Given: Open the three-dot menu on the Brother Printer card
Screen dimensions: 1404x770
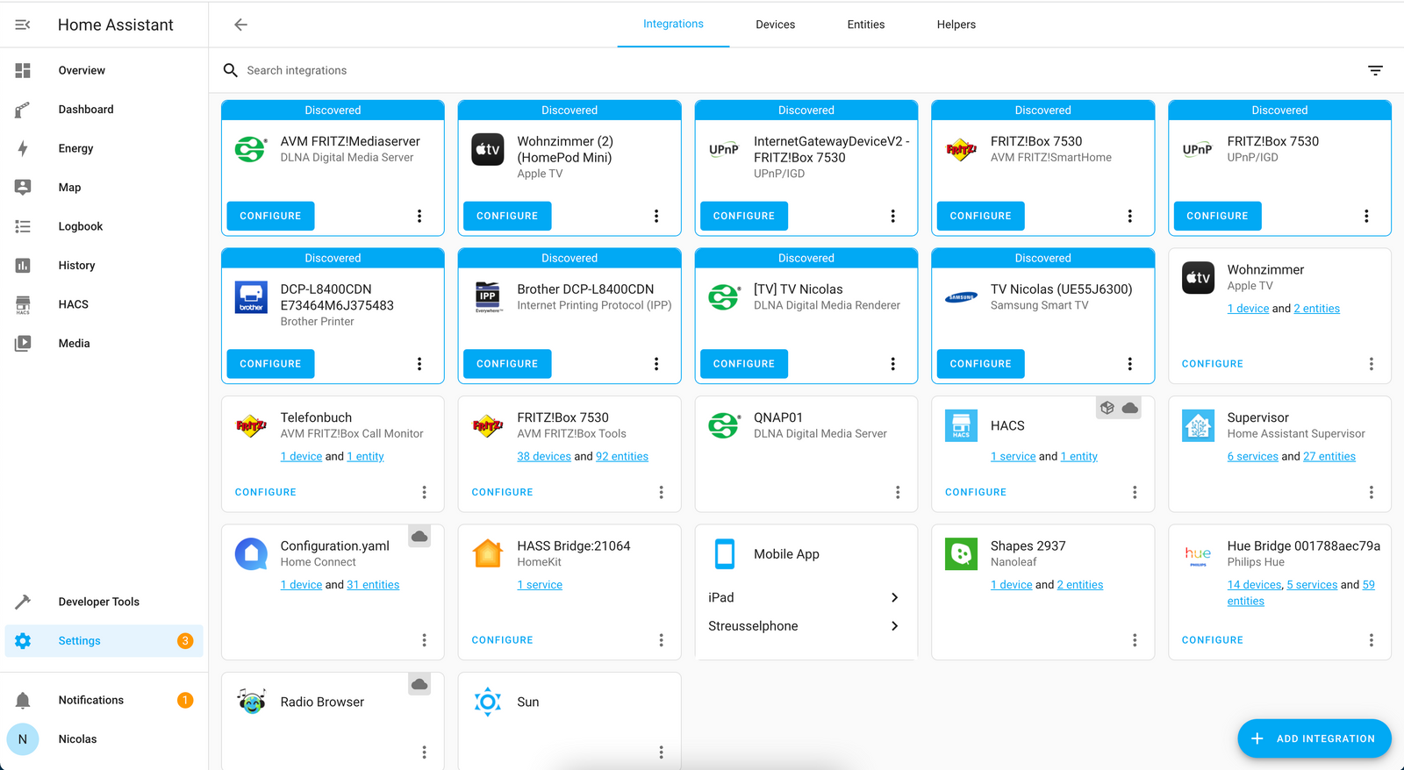Looking at the screenshot, I should pyautogui.click(x=419, y=364).
